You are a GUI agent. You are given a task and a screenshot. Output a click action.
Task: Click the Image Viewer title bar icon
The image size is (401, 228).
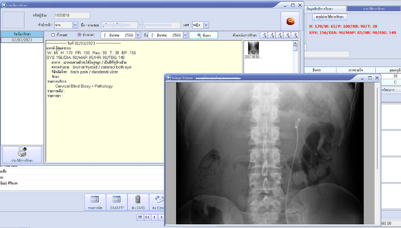[168, 77]
